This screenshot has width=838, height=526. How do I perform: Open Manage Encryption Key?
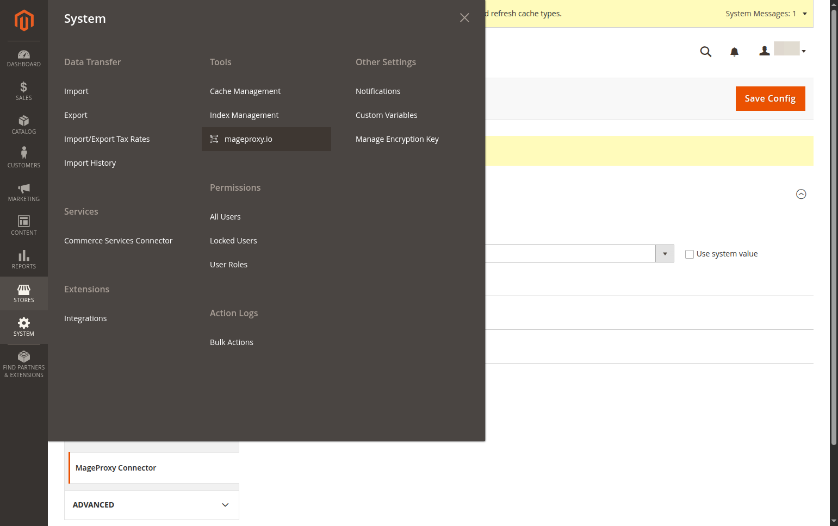pos(397,139)
